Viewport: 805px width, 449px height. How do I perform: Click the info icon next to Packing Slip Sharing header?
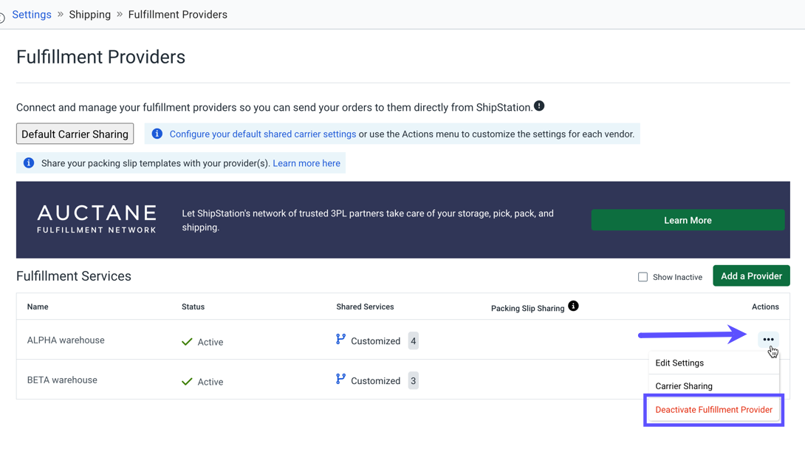pos(574,306)
